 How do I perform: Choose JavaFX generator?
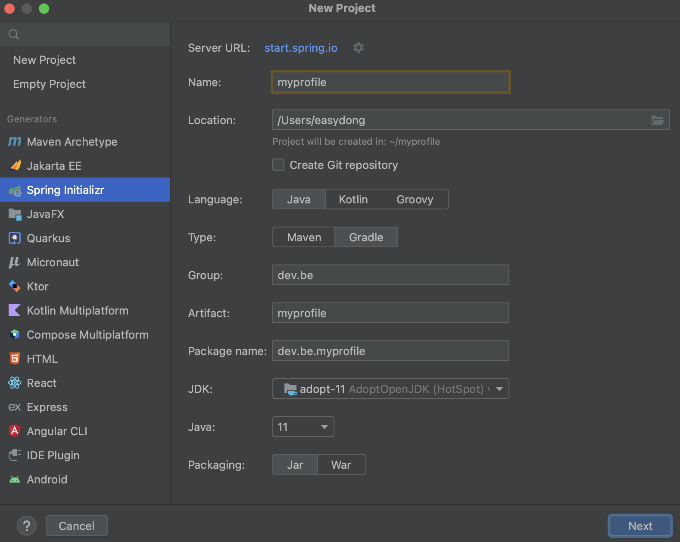85,214
